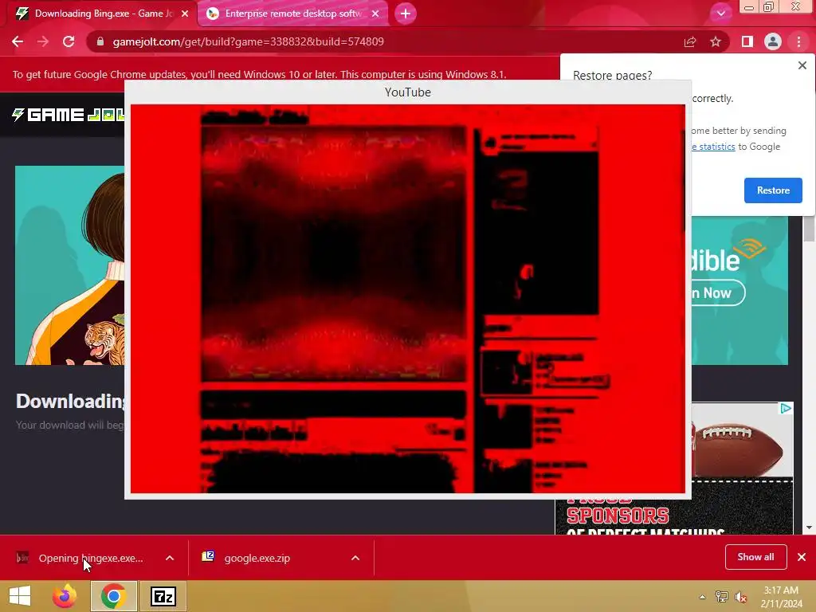This screenshot has width=816, height=612.
Task: Open the Chrome profile avatar
Action: point(773,41)
